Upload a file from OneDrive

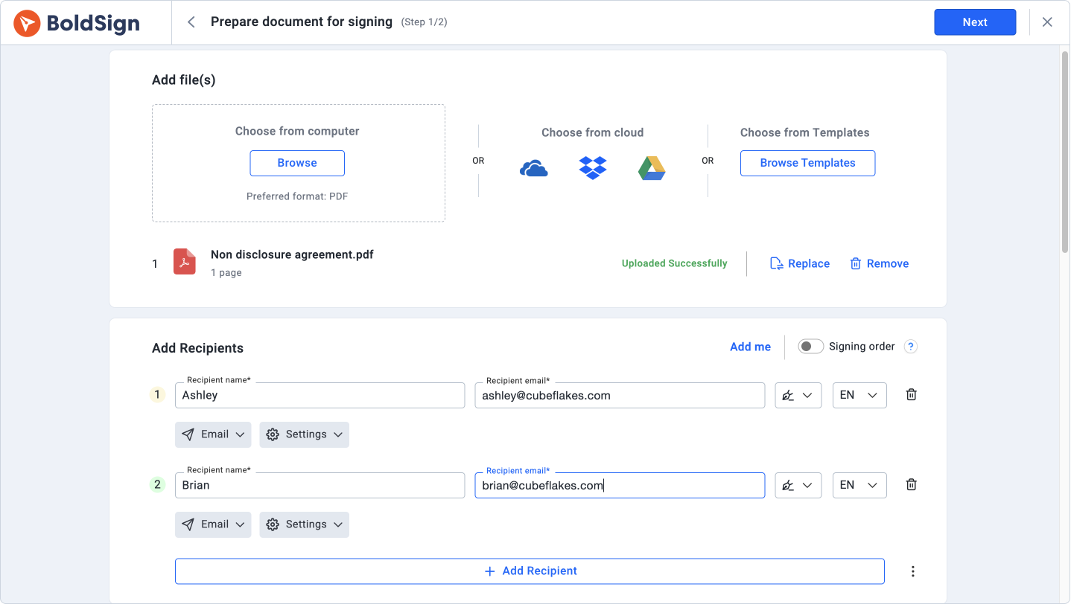(533, 167)
